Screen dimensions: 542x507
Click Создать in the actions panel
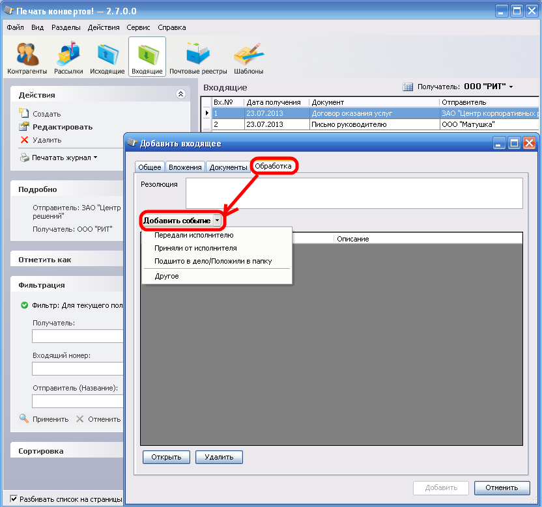(x=46, y=114)
